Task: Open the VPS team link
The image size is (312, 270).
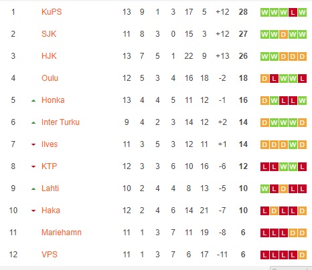Action: click(50, 255)
